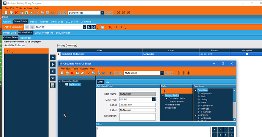Open the Actions menu in the main window

click(28, 8)
